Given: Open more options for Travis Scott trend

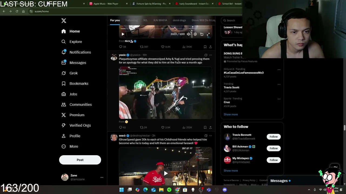Looking at the screenshot, I should click(x=279, y=84).
